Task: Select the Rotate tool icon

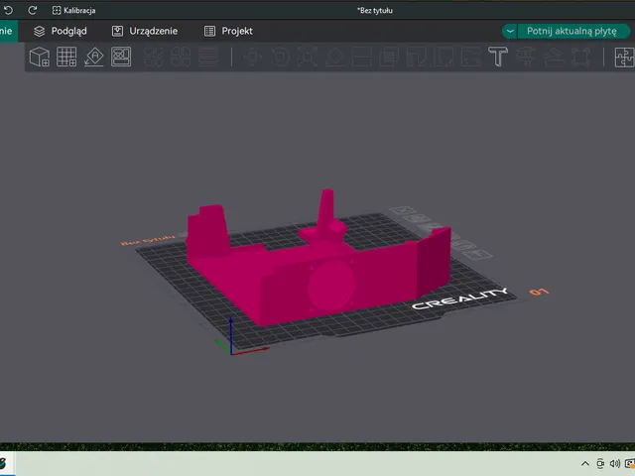Action: [x=280, y=57]
